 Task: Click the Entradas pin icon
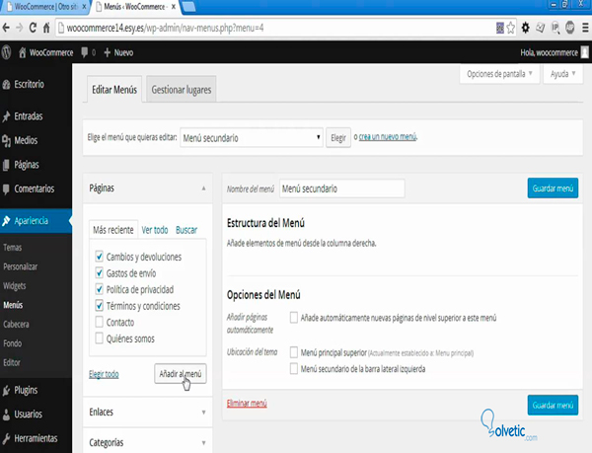click(6, 116)
